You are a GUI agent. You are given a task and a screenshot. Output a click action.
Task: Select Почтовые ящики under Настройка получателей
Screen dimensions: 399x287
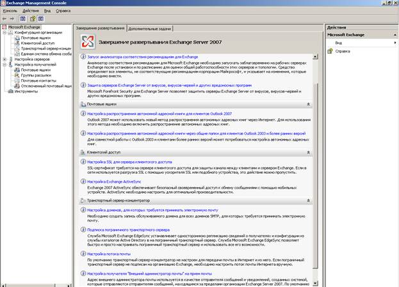[36, 70]
